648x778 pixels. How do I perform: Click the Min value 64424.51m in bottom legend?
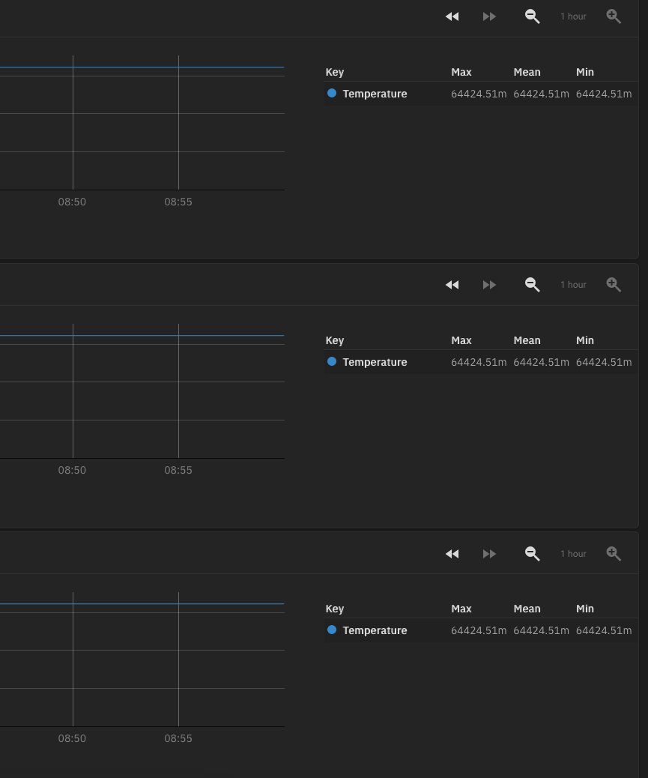pyautogui.click(x=603, y=630)
